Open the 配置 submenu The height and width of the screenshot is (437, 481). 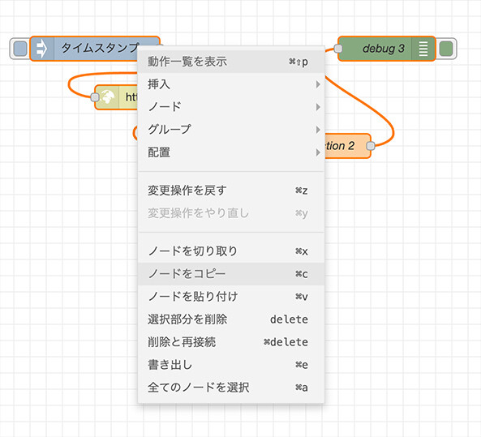231,152
